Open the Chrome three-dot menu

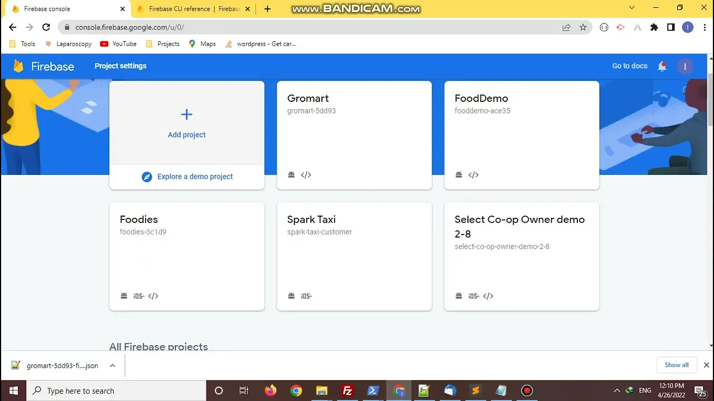click(703, 27)
